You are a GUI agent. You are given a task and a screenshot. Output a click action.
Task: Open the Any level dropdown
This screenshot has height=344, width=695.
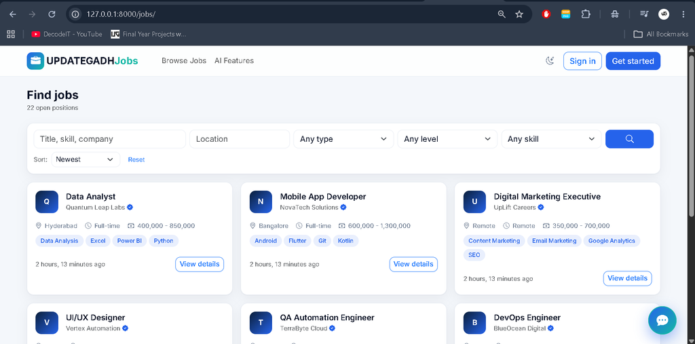click(447, 138)
